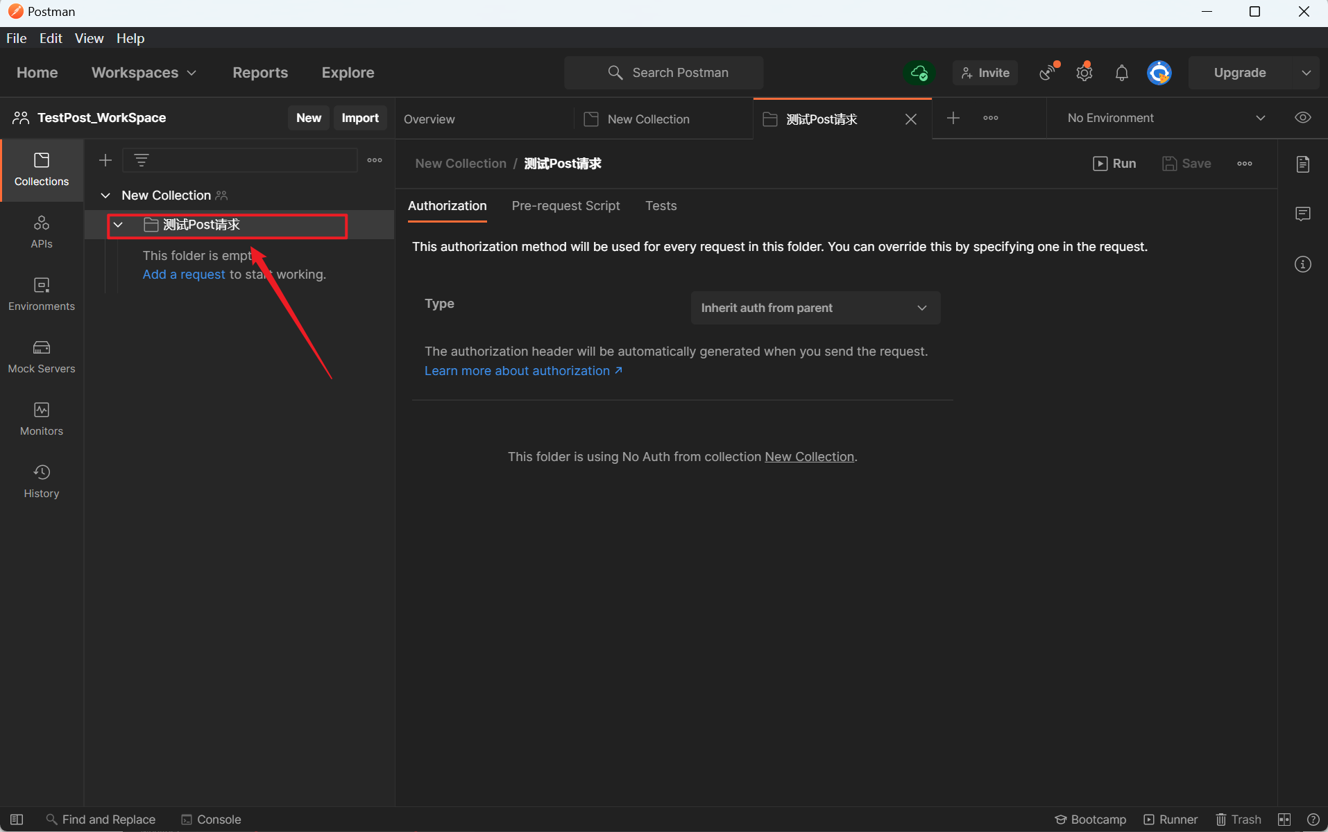Close the 测试Post请求 tab

coord(911,119)
